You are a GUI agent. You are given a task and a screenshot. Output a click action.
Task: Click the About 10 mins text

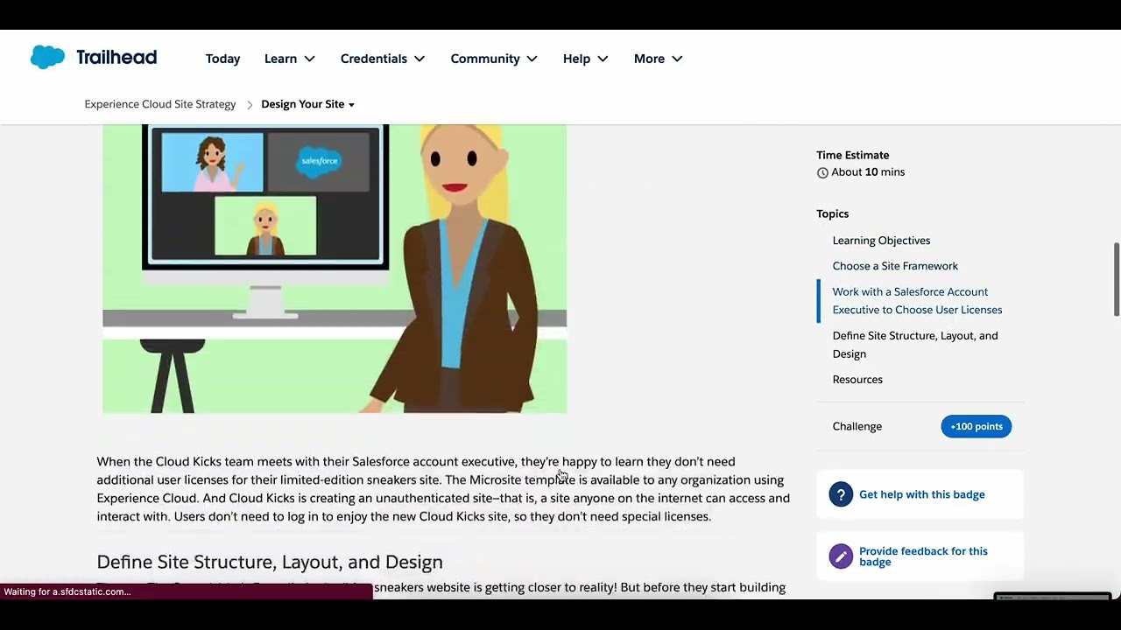(x=868, y=172)
